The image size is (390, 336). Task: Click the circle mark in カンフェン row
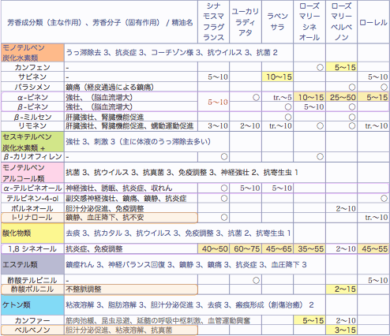[x=320, y=68]
